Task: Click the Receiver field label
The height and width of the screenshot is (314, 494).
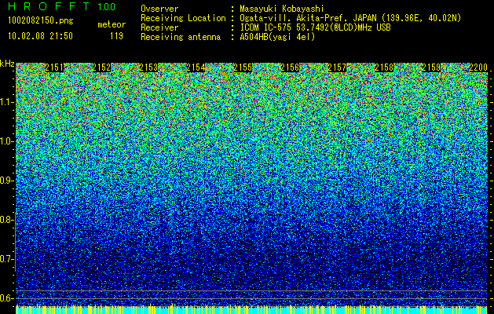Action: click(159, 27)
